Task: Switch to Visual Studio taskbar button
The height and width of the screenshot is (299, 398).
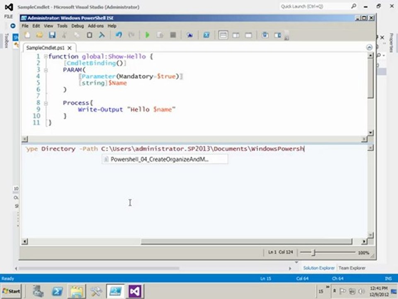Action: [x=135, y=291]
